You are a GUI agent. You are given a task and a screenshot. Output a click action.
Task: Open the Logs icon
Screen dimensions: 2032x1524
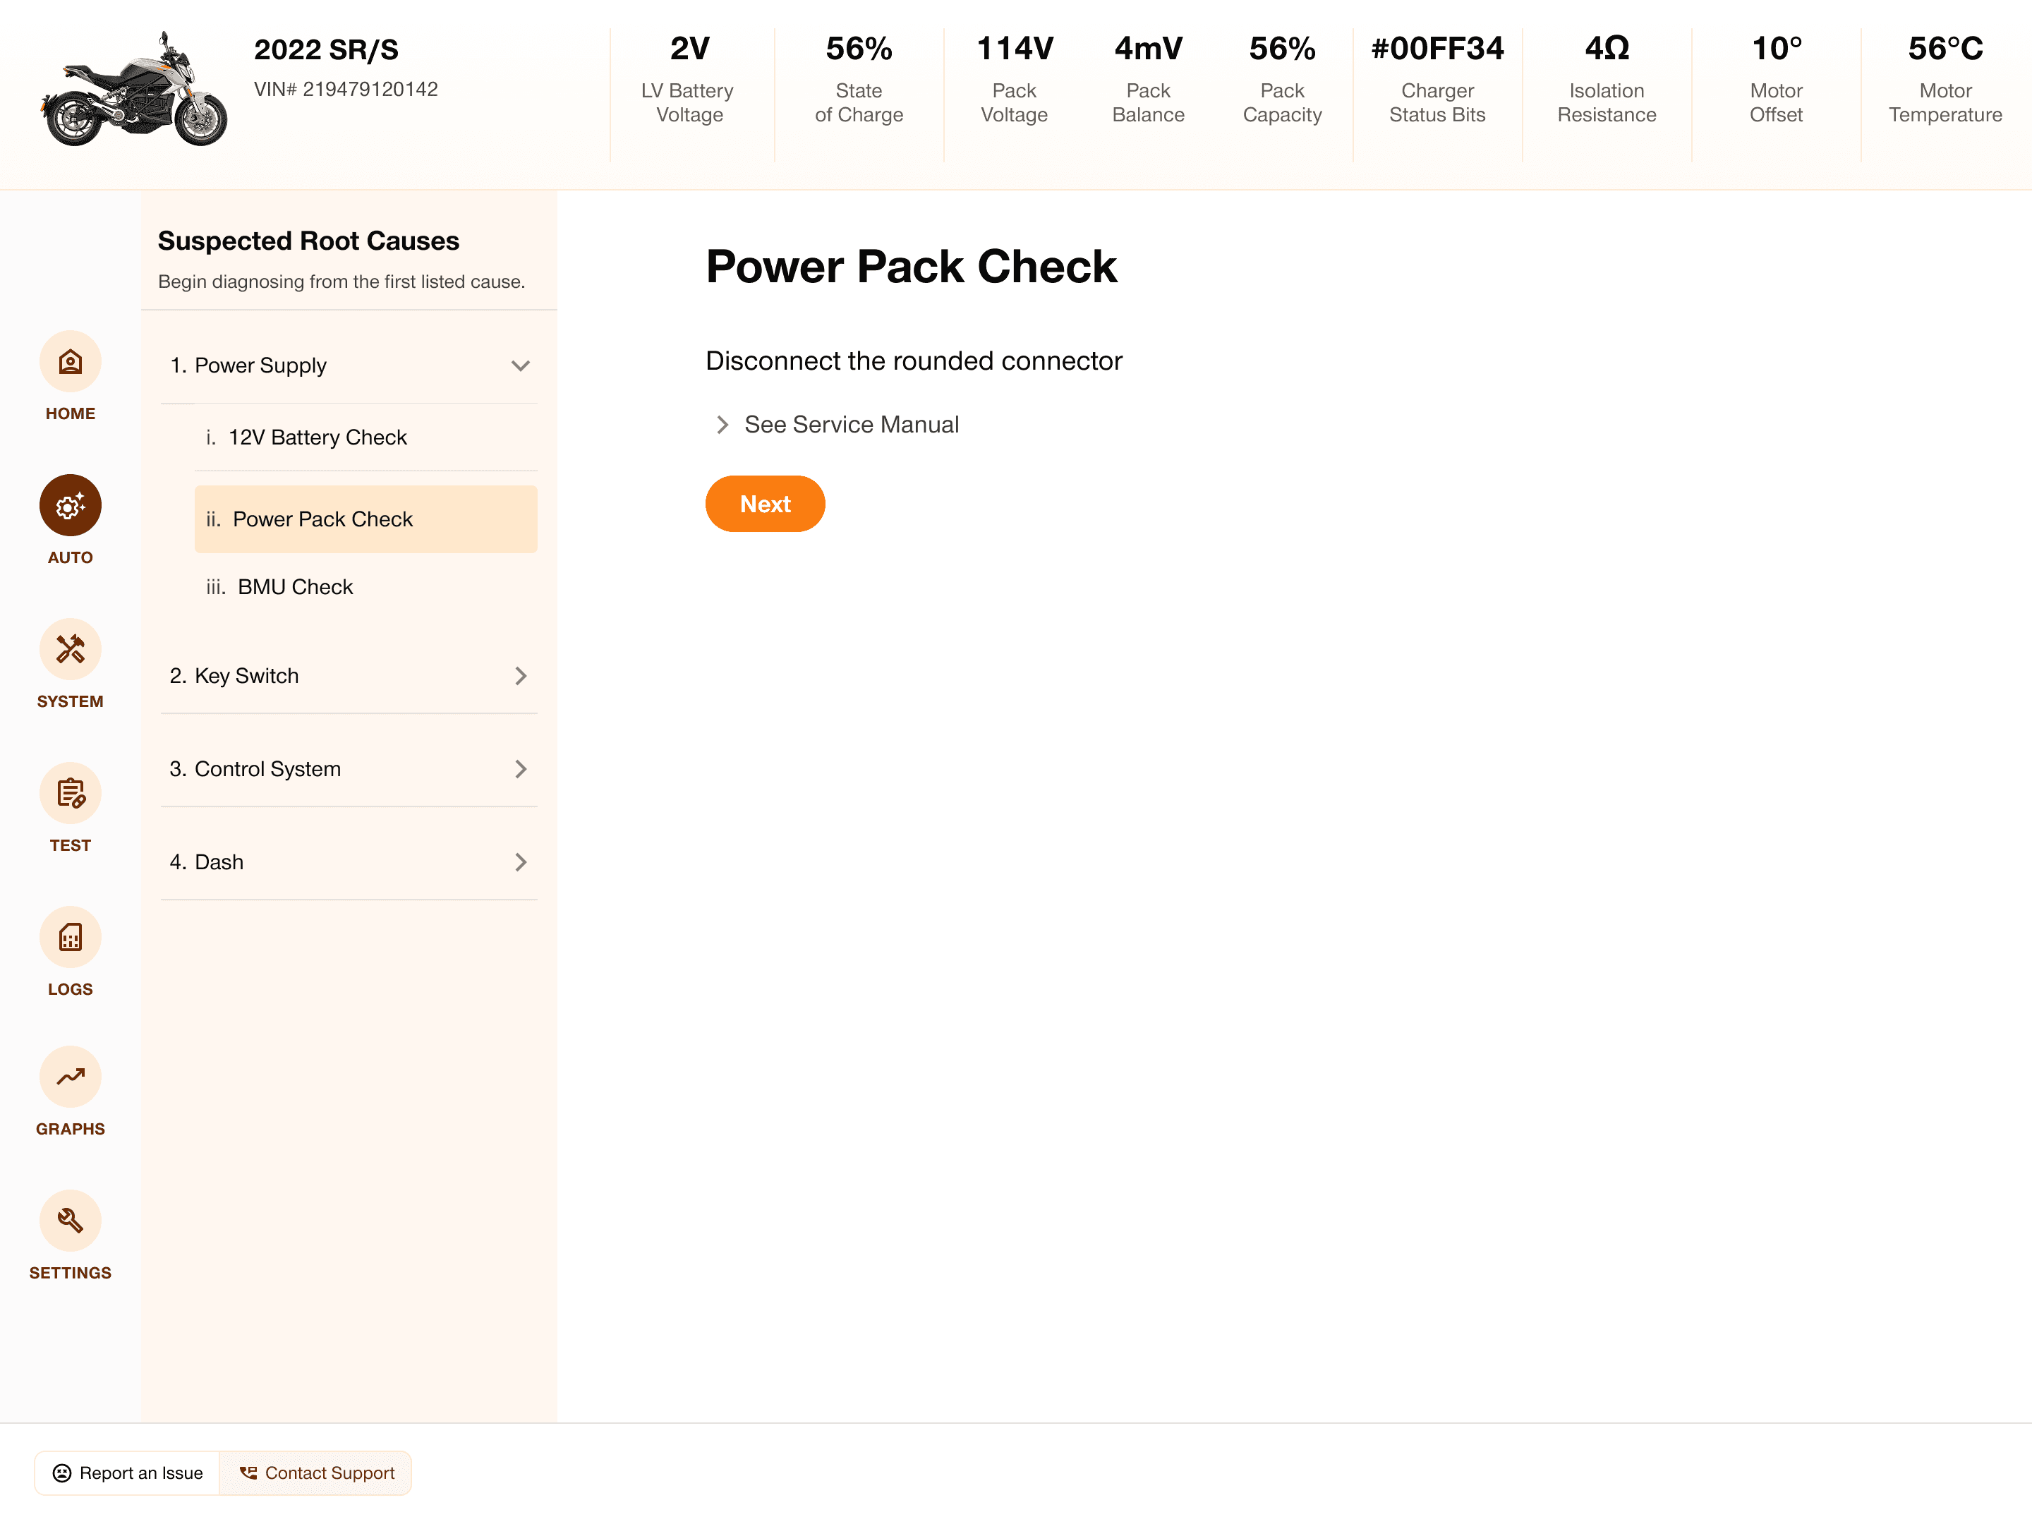point(70,937)
